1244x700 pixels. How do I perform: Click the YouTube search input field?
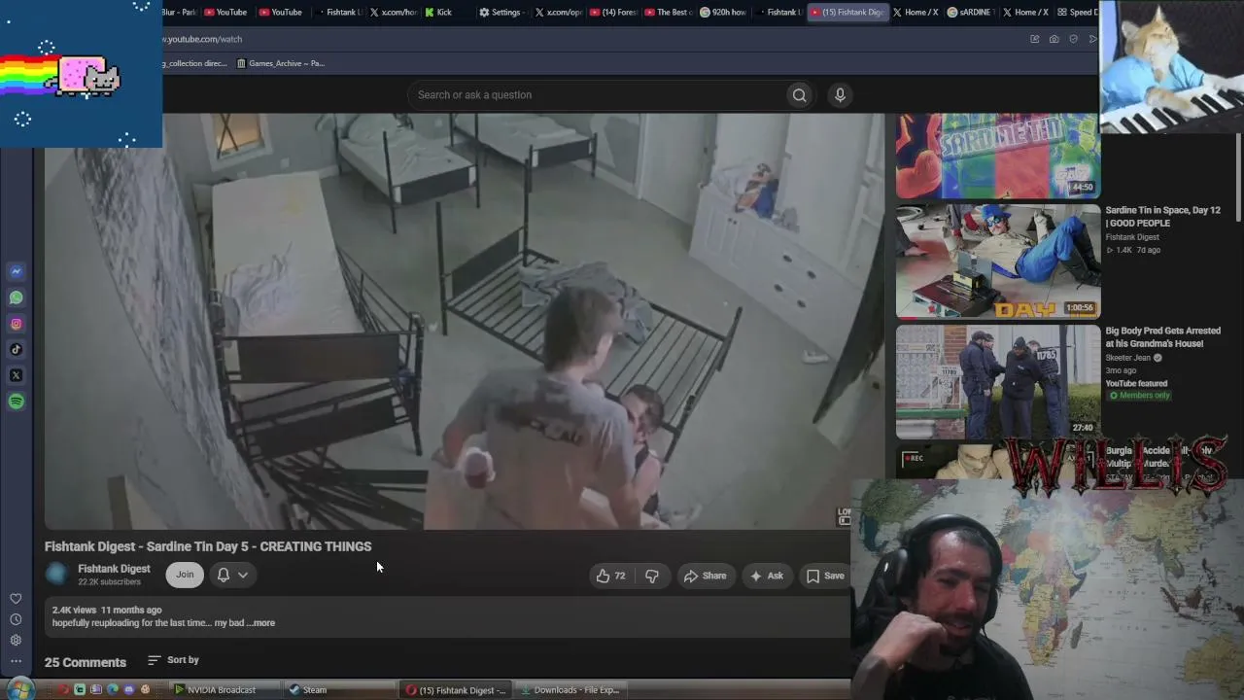(x=598, y=94)
